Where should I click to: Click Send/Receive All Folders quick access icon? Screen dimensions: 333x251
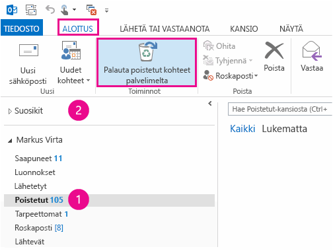tap(31, 10)
